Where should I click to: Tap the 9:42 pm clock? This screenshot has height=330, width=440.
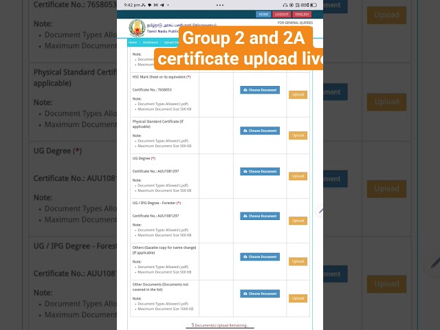pyautogui.click(x=132, y=5)
